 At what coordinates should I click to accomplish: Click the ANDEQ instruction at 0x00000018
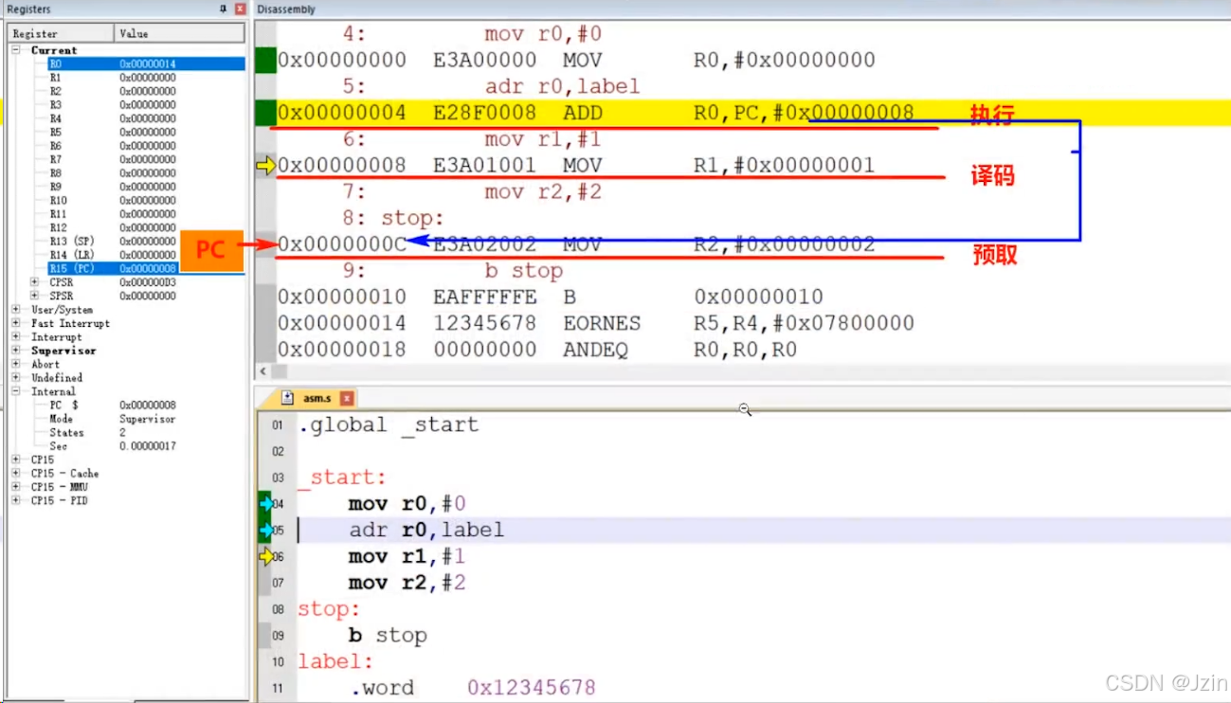pyautogui.click(x=537, y=350)
